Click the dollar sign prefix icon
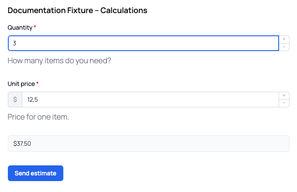The image size is (297, 192). click(x=15, y=99)
